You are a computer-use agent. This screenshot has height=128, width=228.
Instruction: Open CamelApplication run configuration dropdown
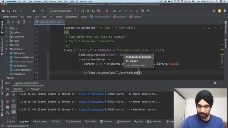[x=63, y=11]
